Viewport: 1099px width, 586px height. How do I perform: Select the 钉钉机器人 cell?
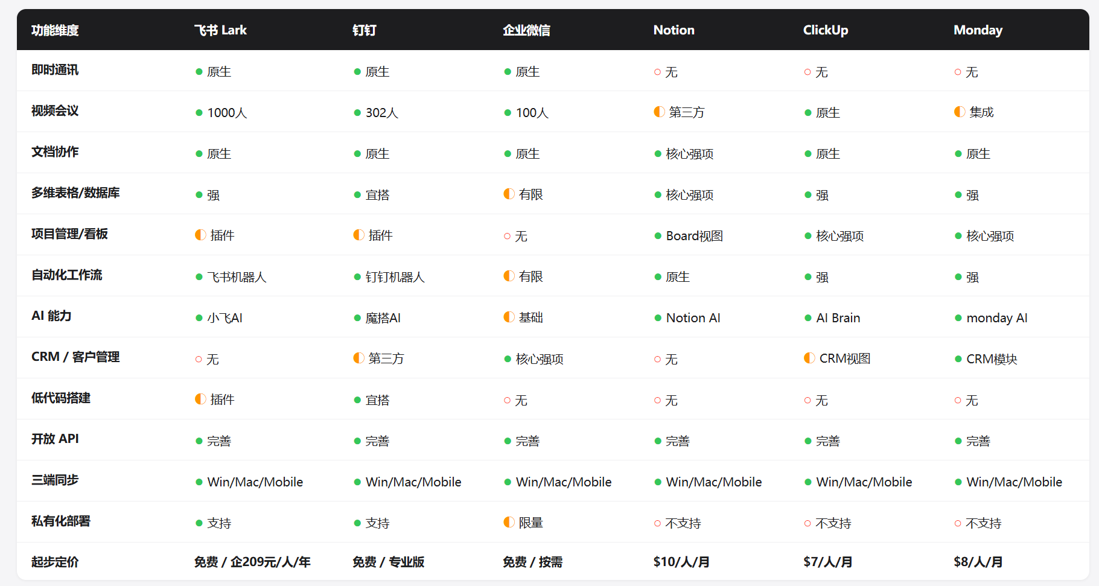click(389, 277)
